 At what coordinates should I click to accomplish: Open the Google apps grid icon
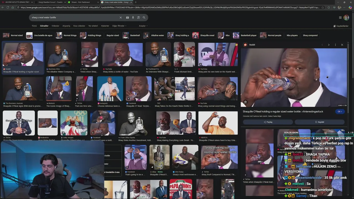[x=340, y=17]
